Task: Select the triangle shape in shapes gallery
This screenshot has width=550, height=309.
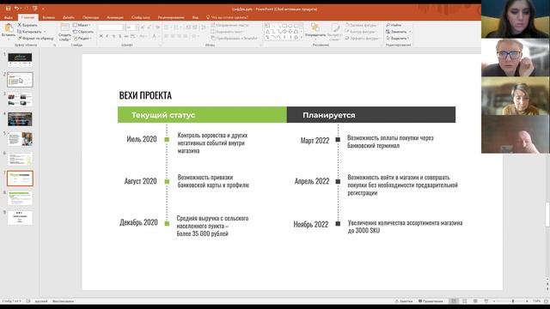Action: click(267, 32)
